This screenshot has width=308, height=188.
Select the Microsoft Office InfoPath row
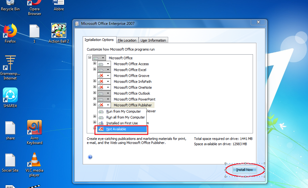(x=133, y=82)
